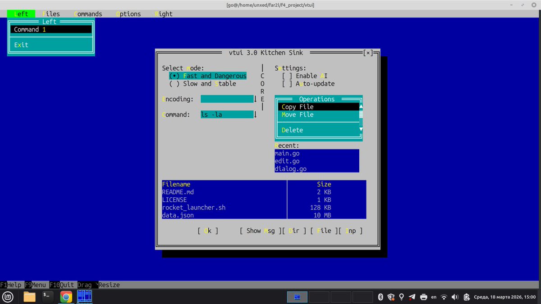Open the shield security tray icon
The image size is (541, 304).
tap(391, 297)
